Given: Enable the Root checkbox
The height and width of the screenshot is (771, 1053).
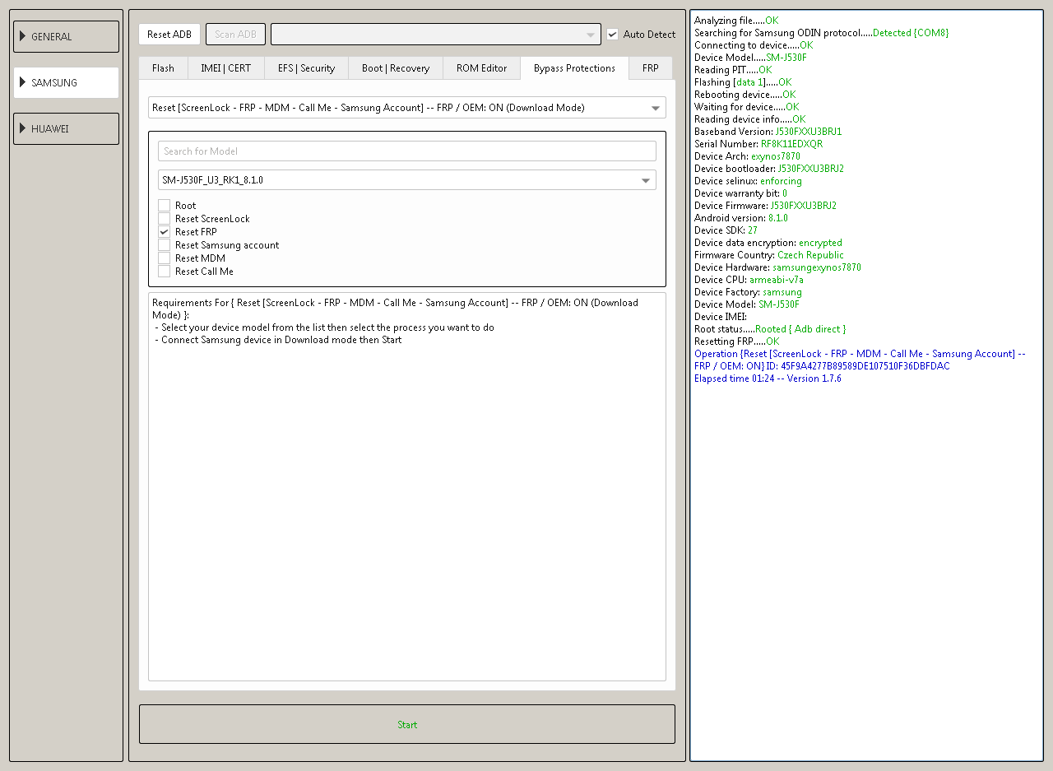Looking at the screenshot, I should coord(165,206).
